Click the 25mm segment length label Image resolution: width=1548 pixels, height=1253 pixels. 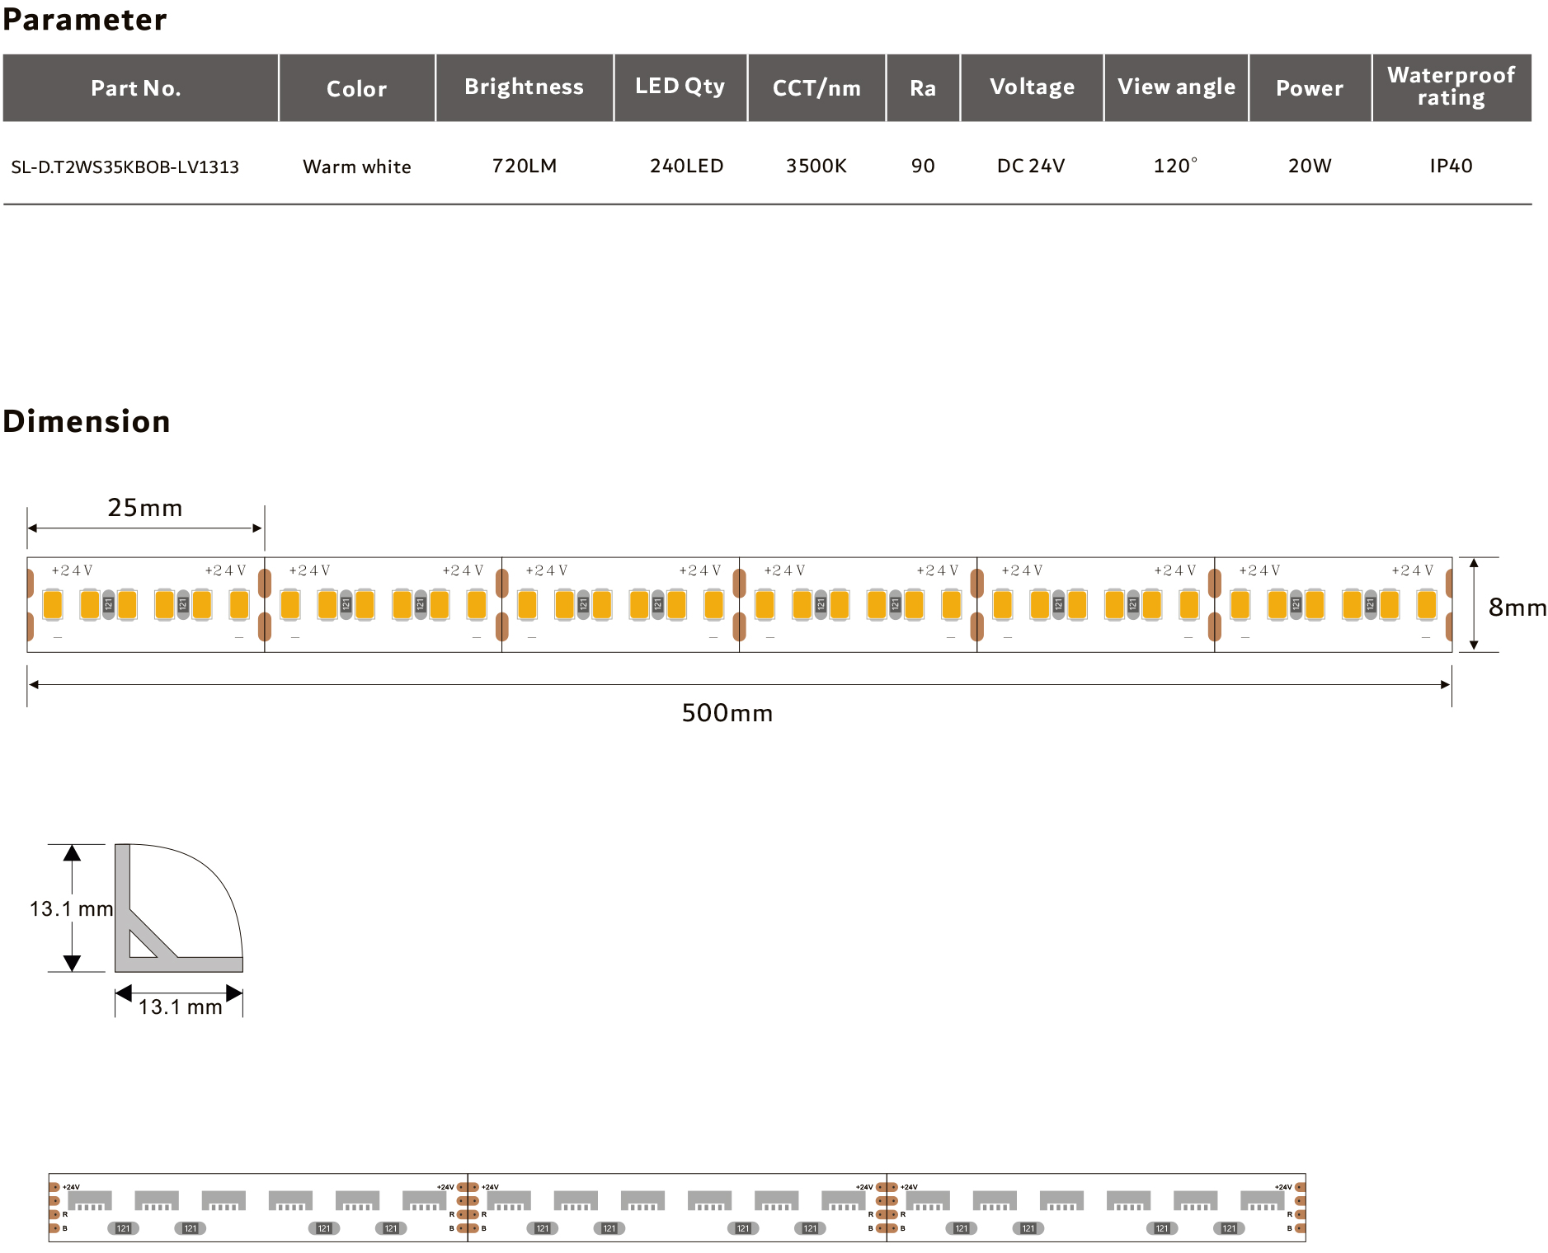pyautogui.click(x=145, y=508)
